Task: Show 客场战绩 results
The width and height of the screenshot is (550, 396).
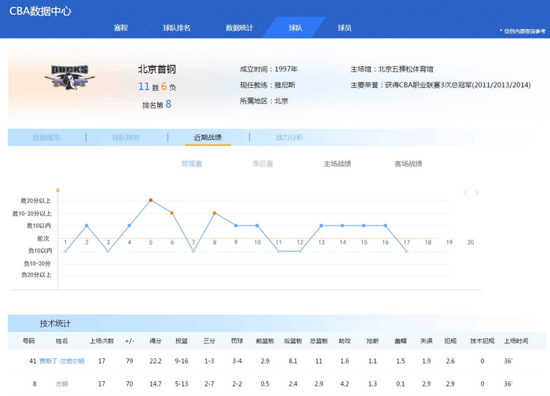Action: point(408,164)
